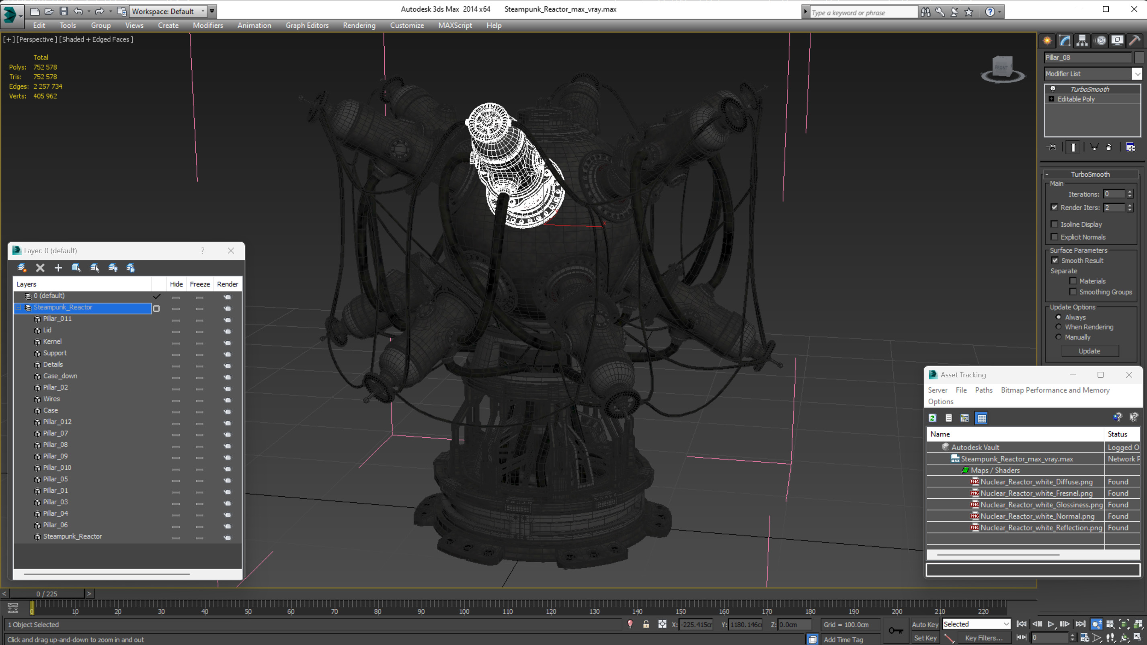Open the Modifier List dropdown
The width and height of the screenshot is (1147, 645).
pos(1137,74)
